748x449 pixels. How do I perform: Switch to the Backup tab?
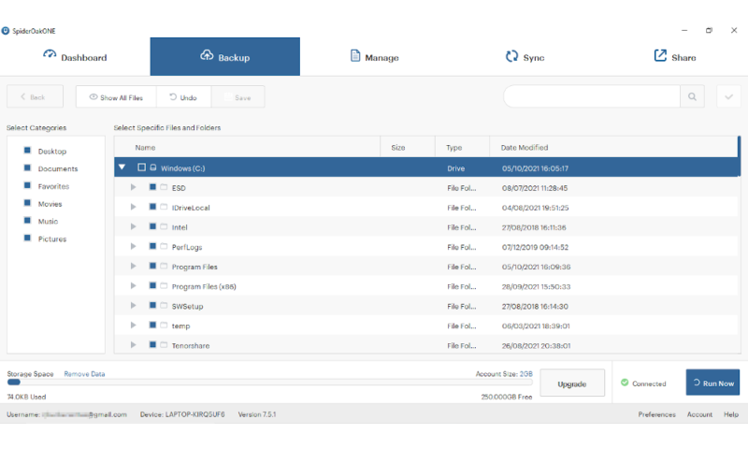tap(224, 57)
